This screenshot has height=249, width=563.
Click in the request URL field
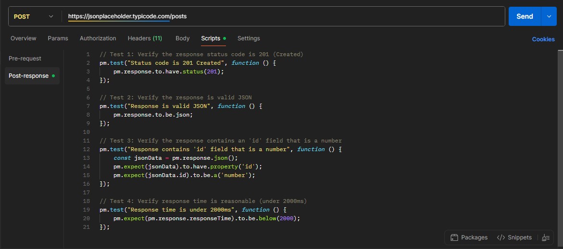click(284, 16)
